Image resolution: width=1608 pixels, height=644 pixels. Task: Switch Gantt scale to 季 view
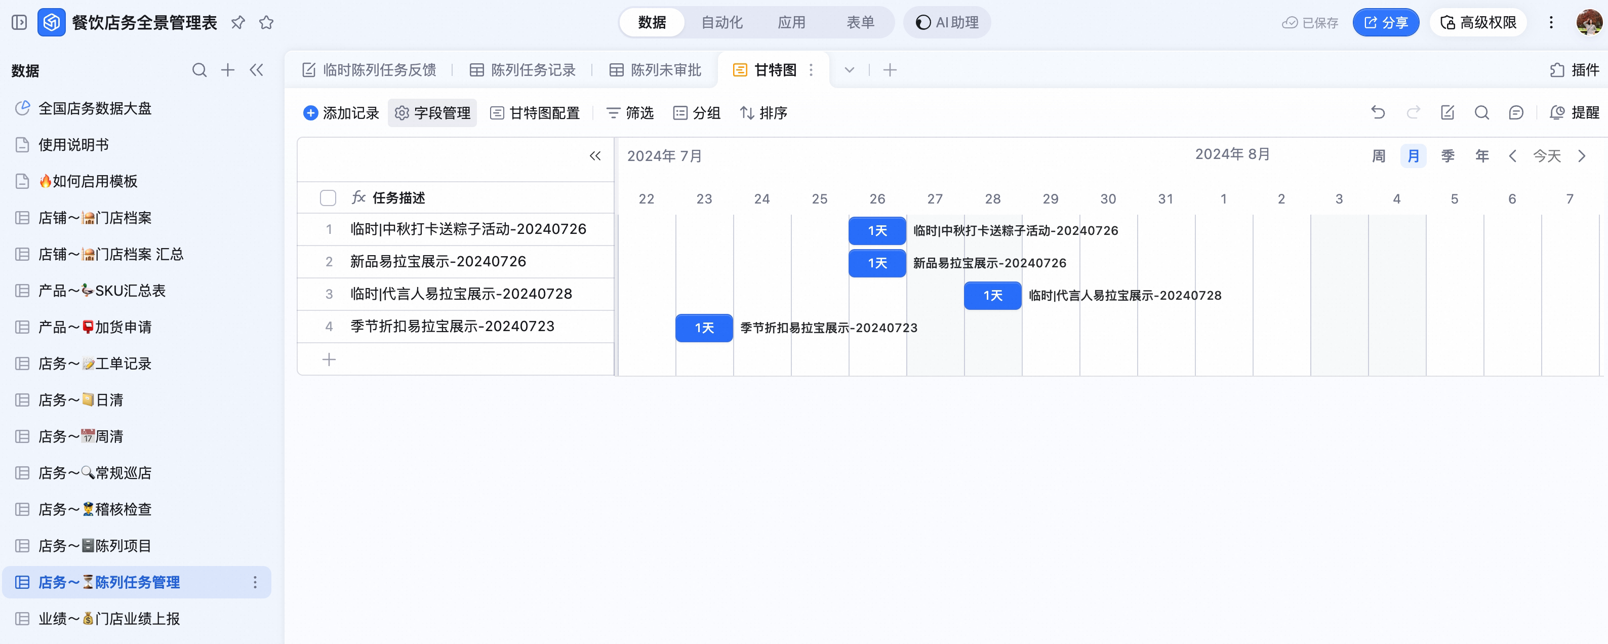1448,156
